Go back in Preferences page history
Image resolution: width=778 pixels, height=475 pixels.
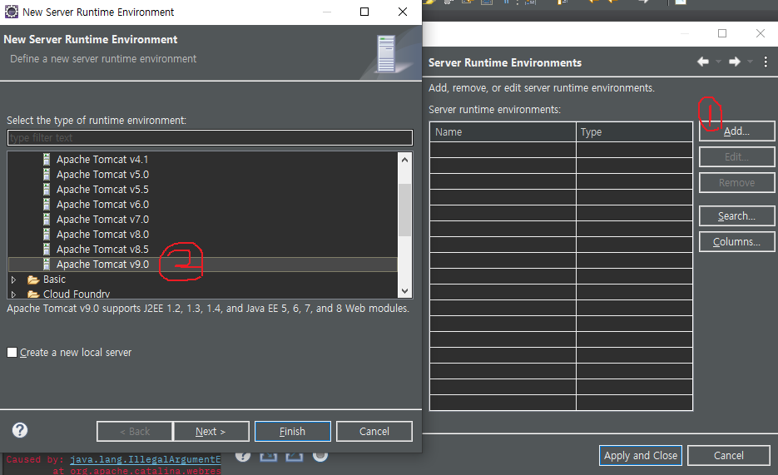click(703, 62)
